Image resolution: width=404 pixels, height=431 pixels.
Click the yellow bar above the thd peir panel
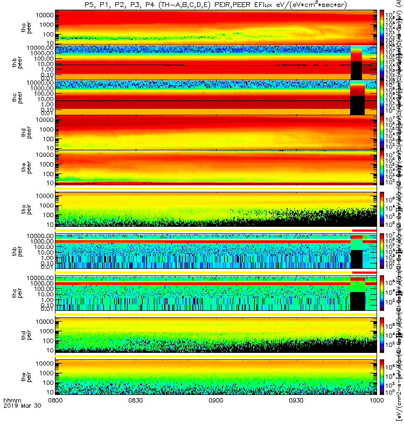(x=216, y=315)
